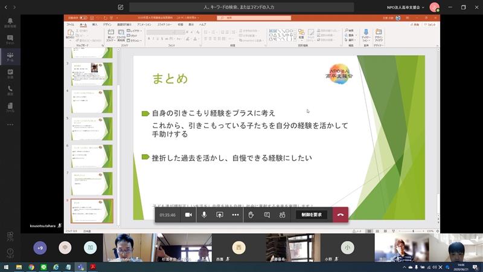Open Files in Teams sidebar
The height and width of the screenshot is (272, 483).
10,107
